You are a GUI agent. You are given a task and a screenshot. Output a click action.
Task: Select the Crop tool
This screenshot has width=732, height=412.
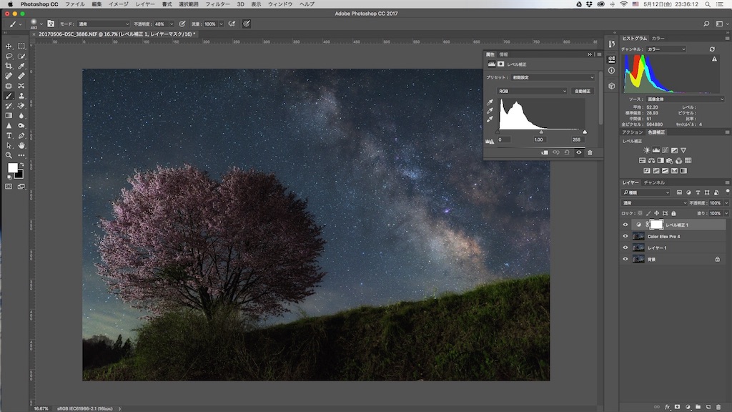[x=9, y=66]
